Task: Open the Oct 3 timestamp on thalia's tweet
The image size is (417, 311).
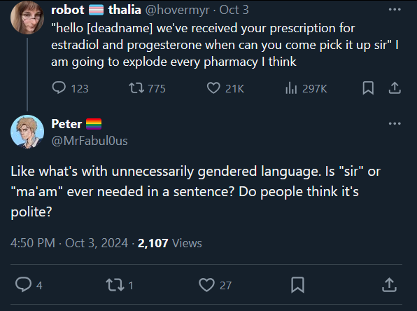Action: 234,10
